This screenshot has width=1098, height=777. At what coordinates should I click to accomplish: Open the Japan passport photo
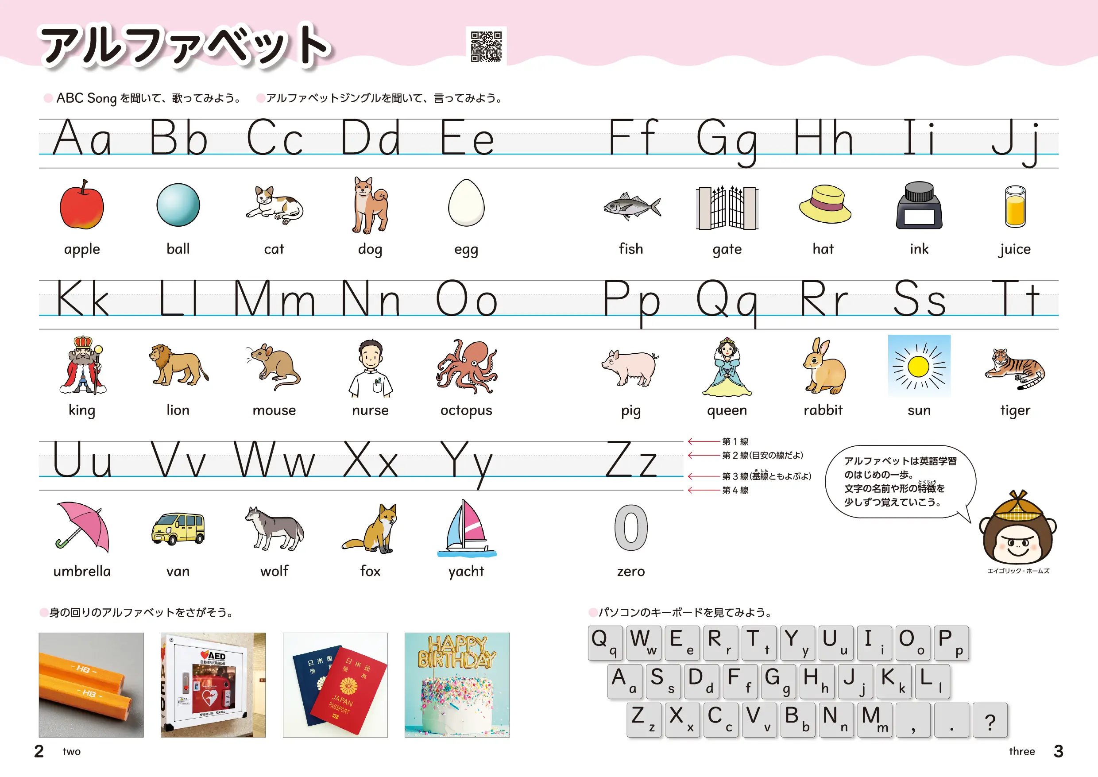[335, 684]
